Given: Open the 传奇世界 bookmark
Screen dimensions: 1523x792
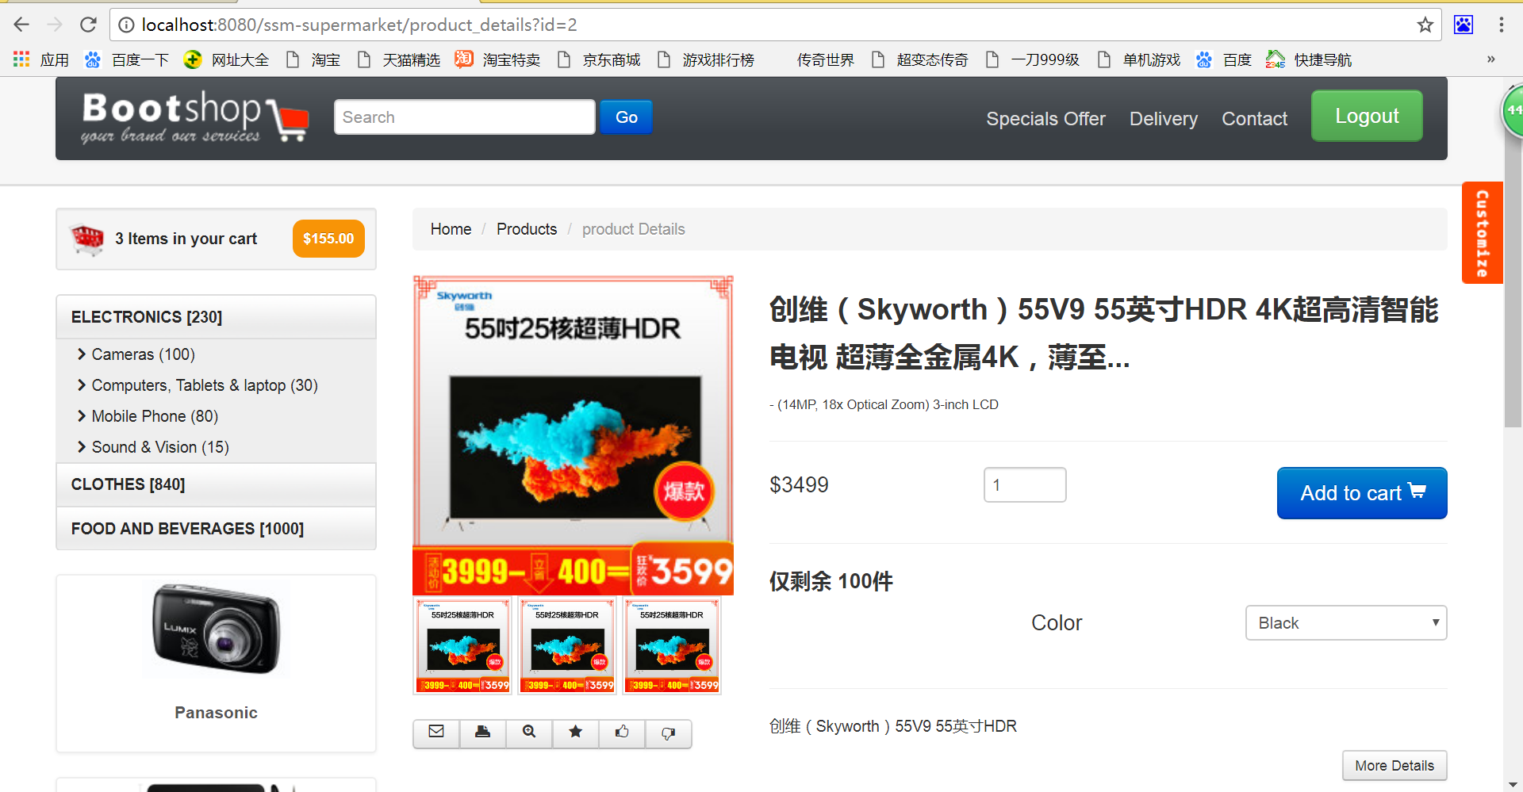Looking at the screenshot, I should coord(825,59).
